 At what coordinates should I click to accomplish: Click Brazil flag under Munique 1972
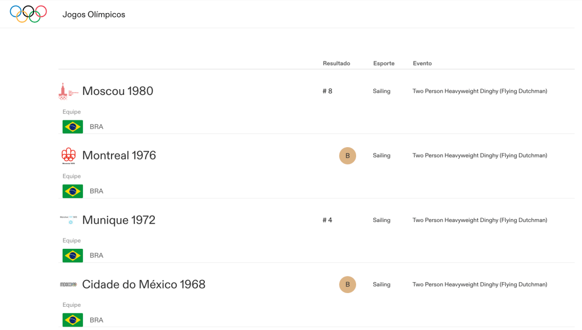coord(73,256)
